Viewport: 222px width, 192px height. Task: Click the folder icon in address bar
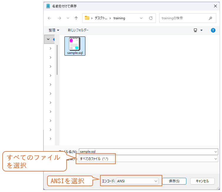pyautogui.click(x=87, y=18)
